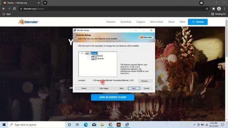Click the taskbar search box
Viewport: 228px width, 128px height.
pos(37,125)
